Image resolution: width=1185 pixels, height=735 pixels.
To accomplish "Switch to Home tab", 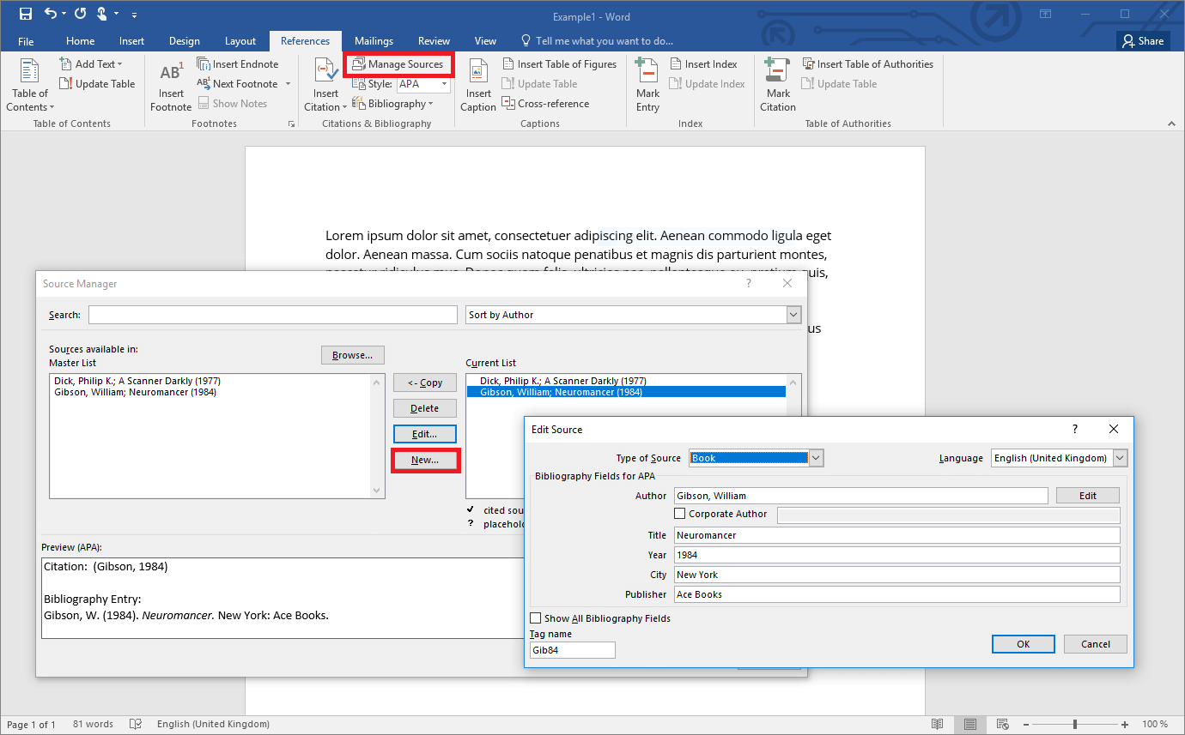I will 80,41.
